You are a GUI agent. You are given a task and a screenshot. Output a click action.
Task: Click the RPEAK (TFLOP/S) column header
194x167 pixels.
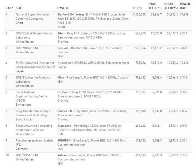point(171,6)
